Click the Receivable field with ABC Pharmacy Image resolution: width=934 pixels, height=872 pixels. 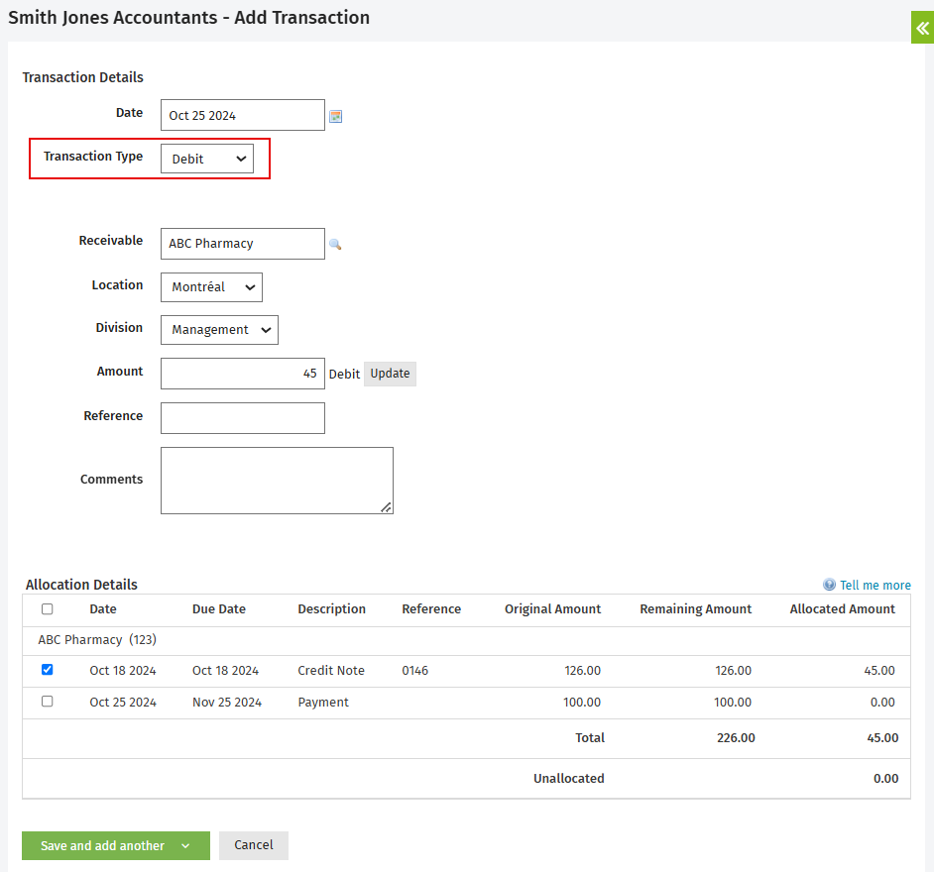click(243, 244)
